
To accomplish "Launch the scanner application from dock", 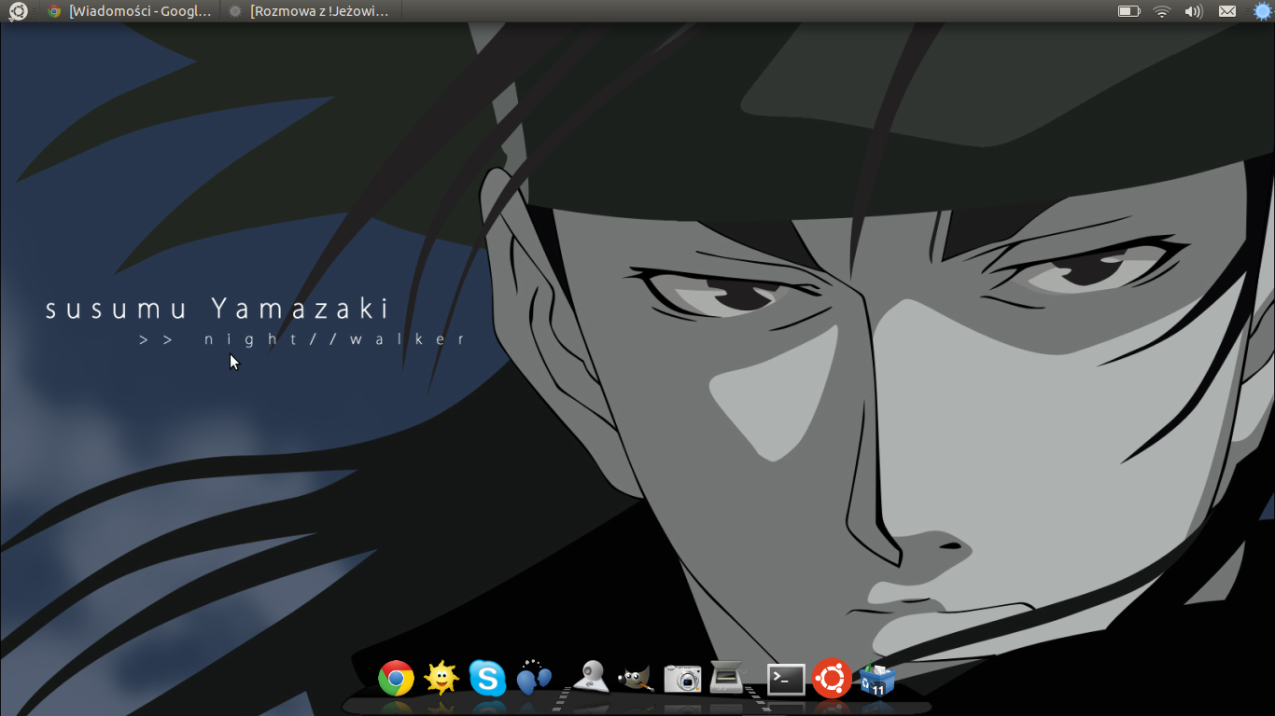I will 727,677.
